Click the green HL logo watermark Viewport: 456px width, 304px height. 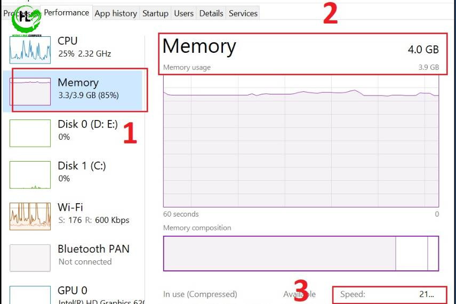tap(26, 20)
